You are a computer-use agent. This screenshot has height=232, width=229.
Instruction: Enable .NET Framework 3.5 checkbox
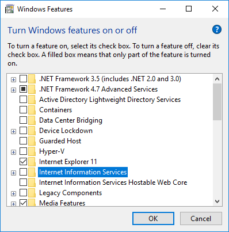click(23, 79)
